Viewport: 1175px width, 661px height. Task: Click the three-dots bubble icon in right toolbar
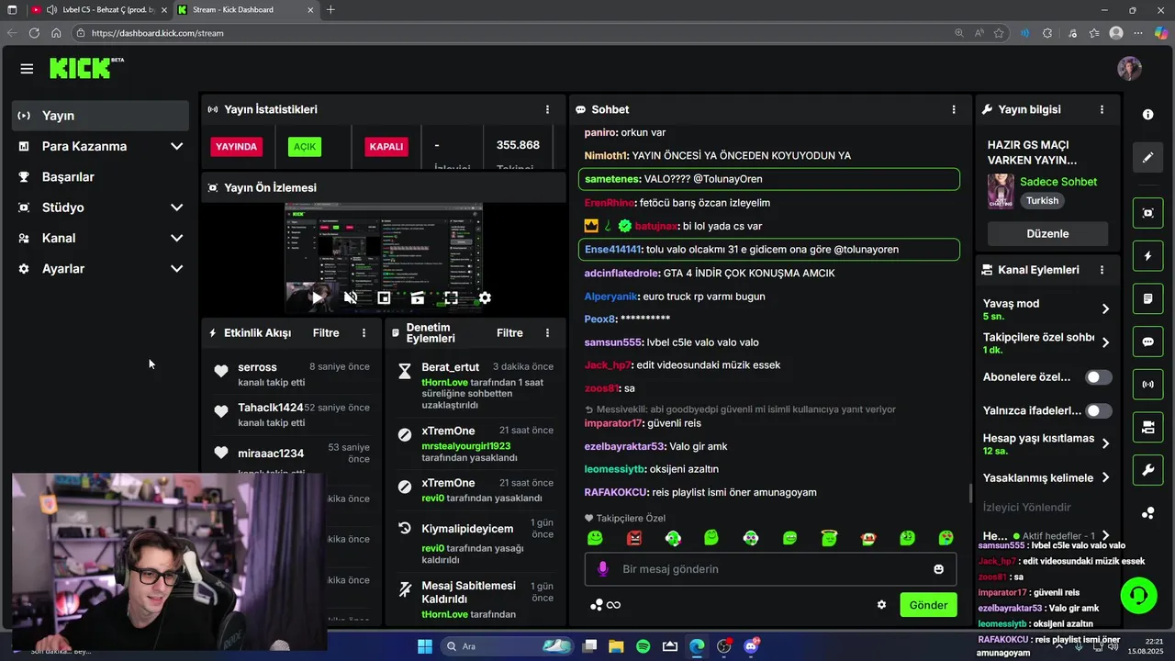[x=1148, y=513]
